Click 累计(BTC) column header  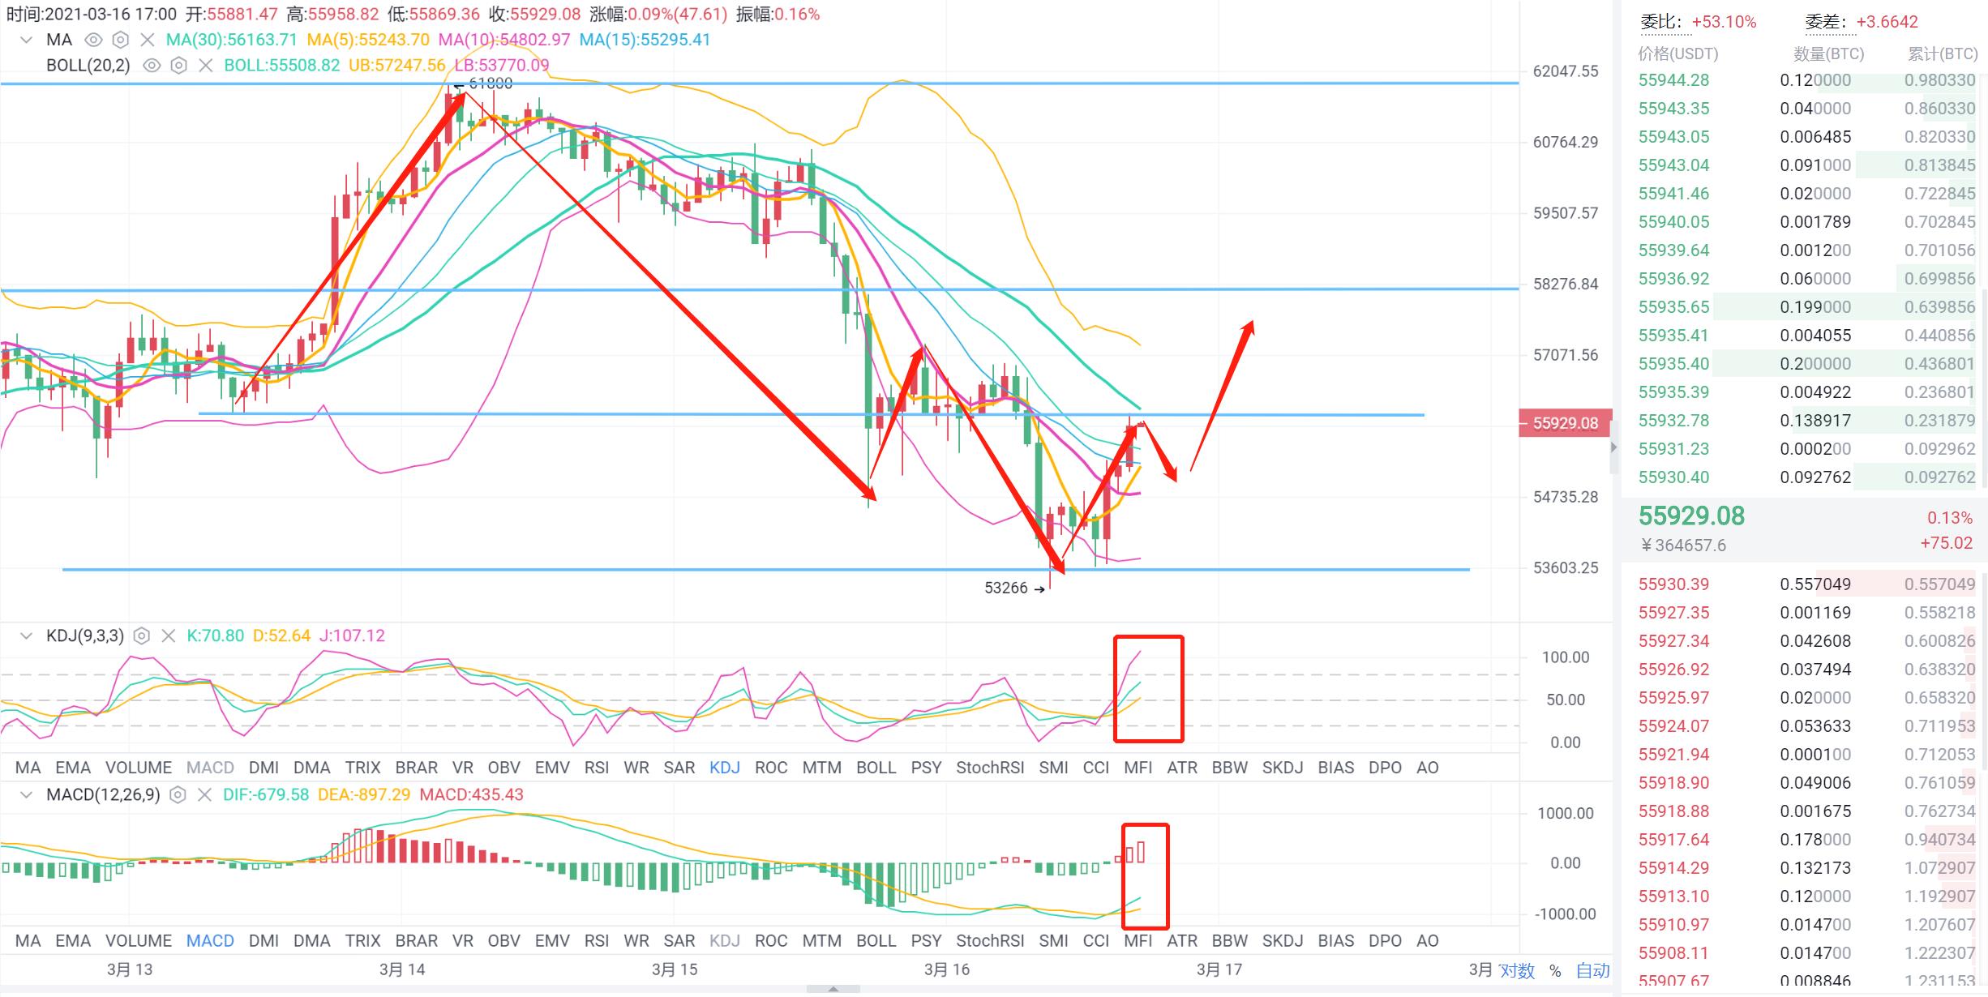pos(1942,53)
